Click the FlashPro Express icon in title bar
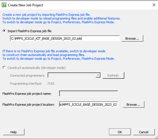 (4, 5)
